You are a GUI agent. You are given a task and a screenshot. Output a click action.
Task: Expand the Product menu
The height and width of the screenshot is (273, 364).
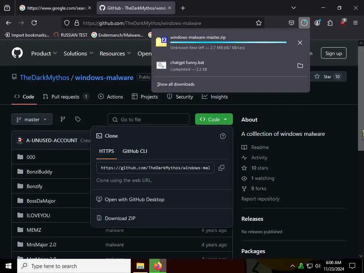tap(44, 53)
